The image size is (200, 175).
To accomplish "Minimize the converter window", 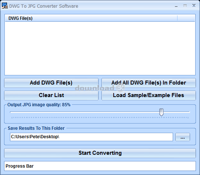I will tap(176, 6).
